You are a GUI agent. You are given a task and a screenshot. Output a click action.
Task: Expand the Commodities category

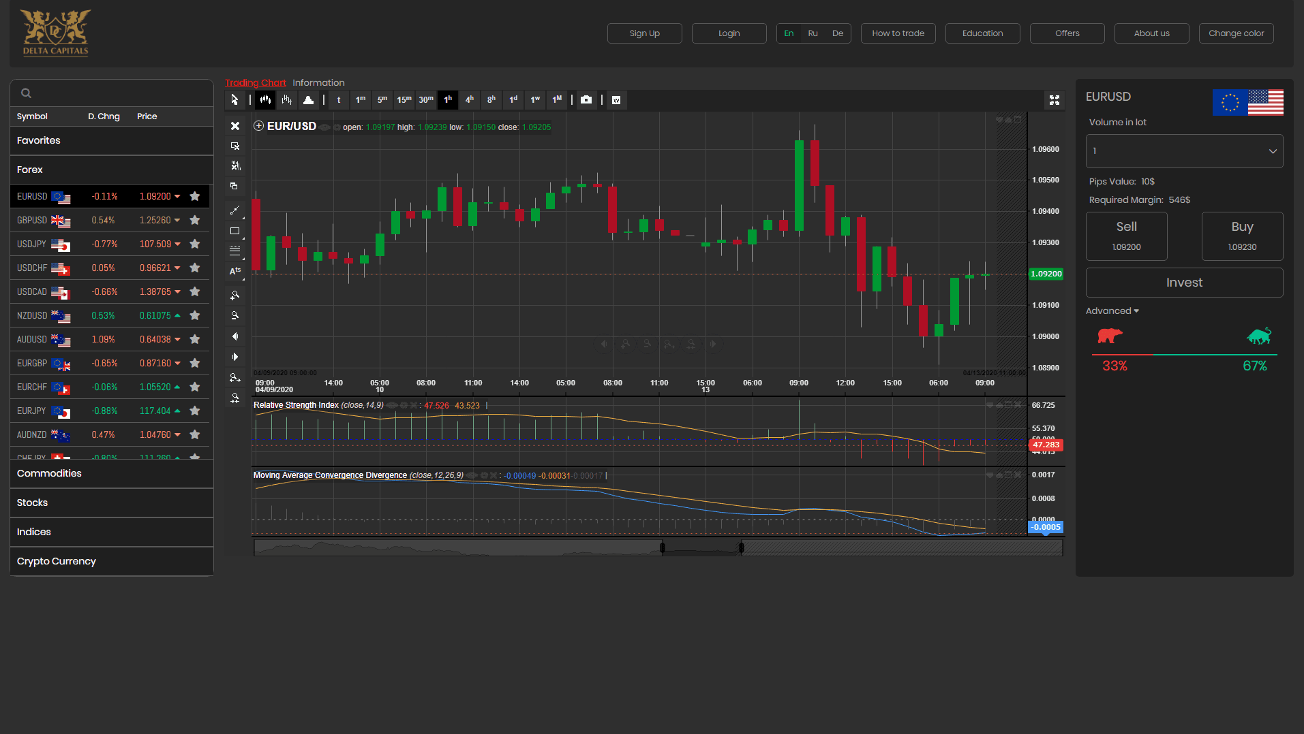click(49, 473)
